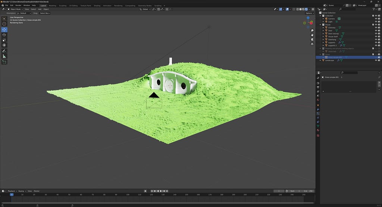Open the Object Mode dropdown
The image size is (382, 207).
(15, 9)
